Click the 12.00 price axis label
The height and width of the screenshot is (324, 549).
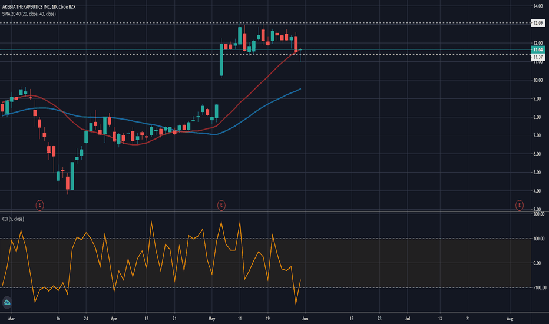point(538,43)
